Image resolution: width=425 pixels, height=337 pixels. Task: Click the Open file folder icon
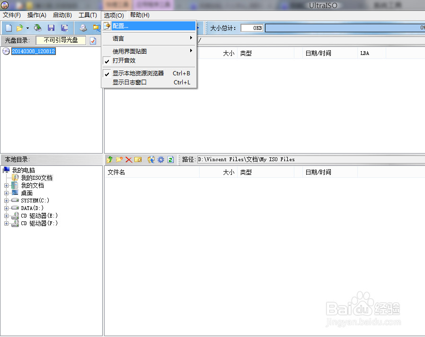pyautogui.click(x=19, y=27)
